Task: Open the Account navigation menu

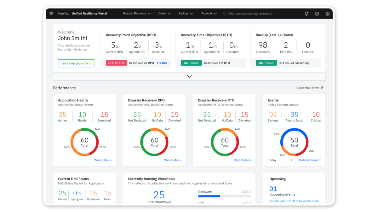Action: coord(209,14)
